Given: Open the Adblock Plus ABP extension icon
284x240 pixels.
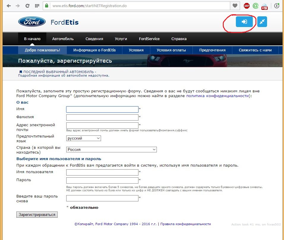Looking at the screenshot, I should click(247, 6).
